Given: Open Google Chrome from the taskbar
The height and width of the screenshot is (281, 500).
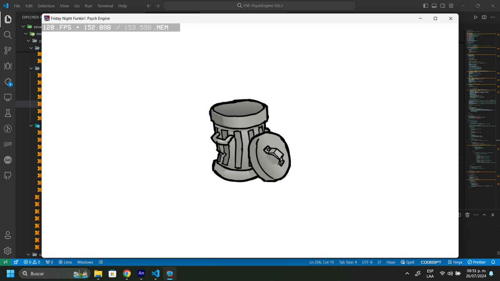Looking at the screenshot, I should pyautogui.click(x=127, y=274).
